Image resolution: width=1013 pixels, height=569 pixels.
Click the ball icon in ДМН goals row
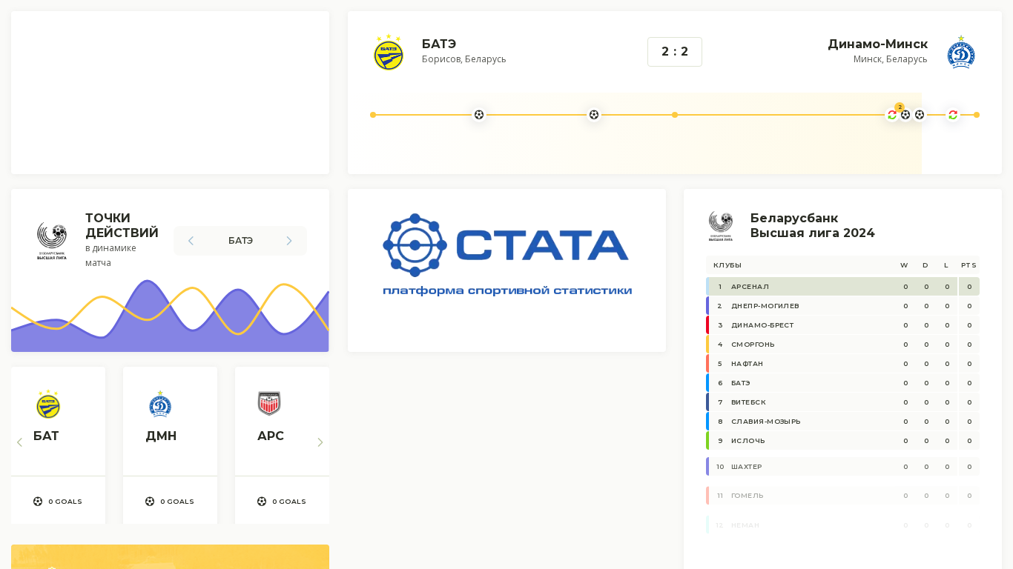pyautogui.click(x=150, y=502)
